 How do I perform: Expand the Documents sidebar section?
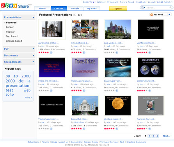pos(34,55)
